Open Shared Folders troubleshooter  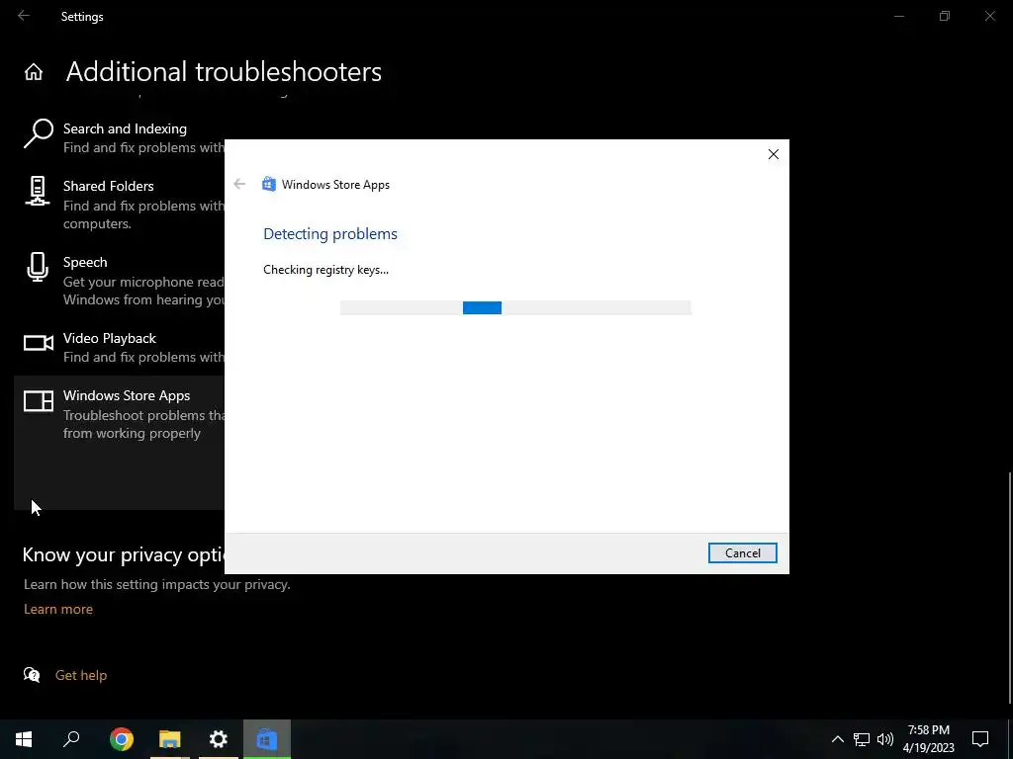120,204
